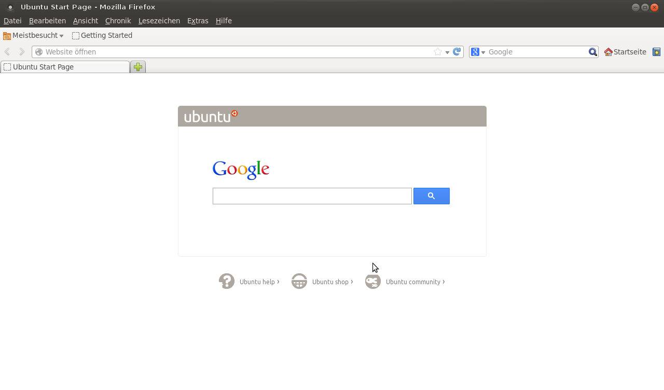The height and width of the screenshot is (390, 664).
Task: Bookmark page with the star icon
Action: click(x=438, y=52)
